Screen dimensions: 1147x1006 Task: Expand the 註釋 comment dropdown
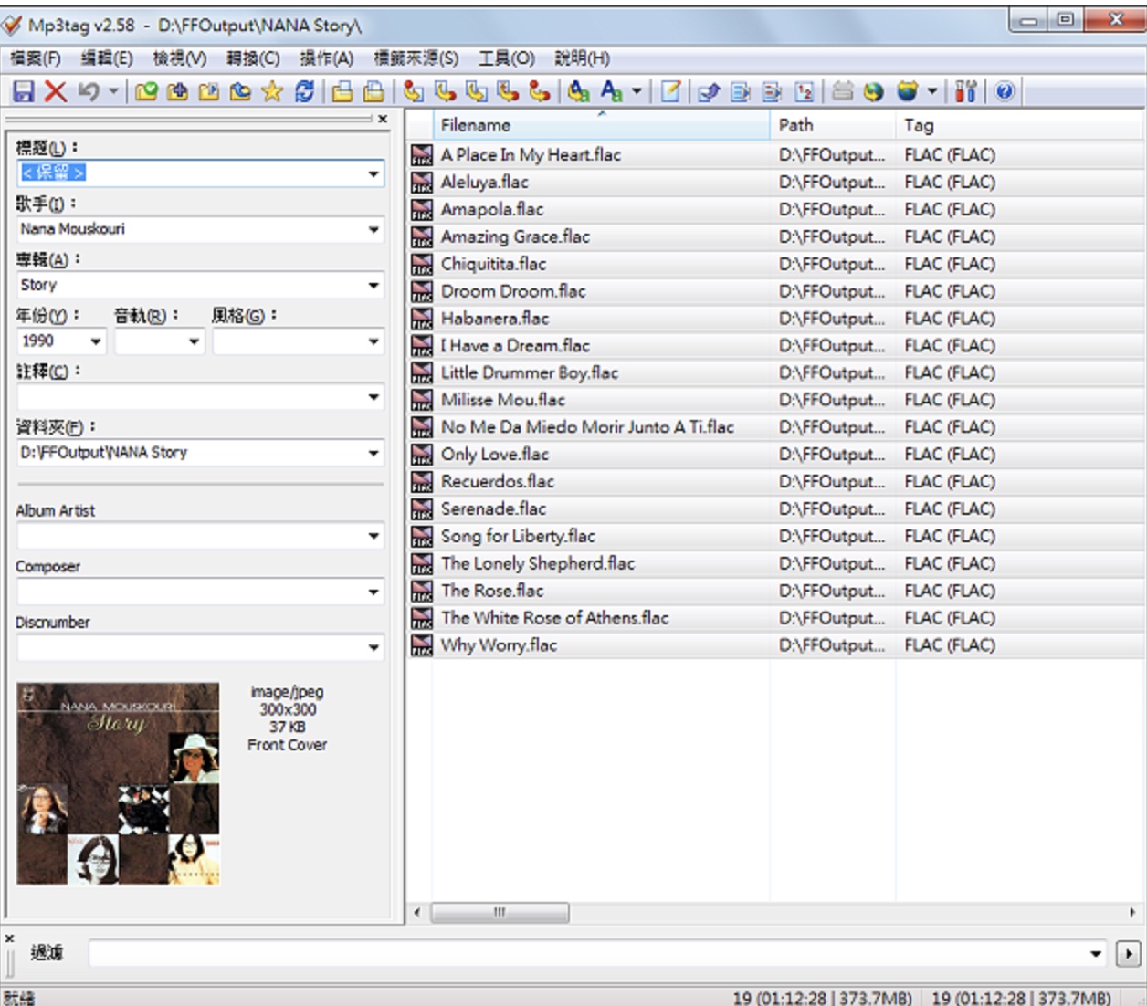tap(374, 397)
